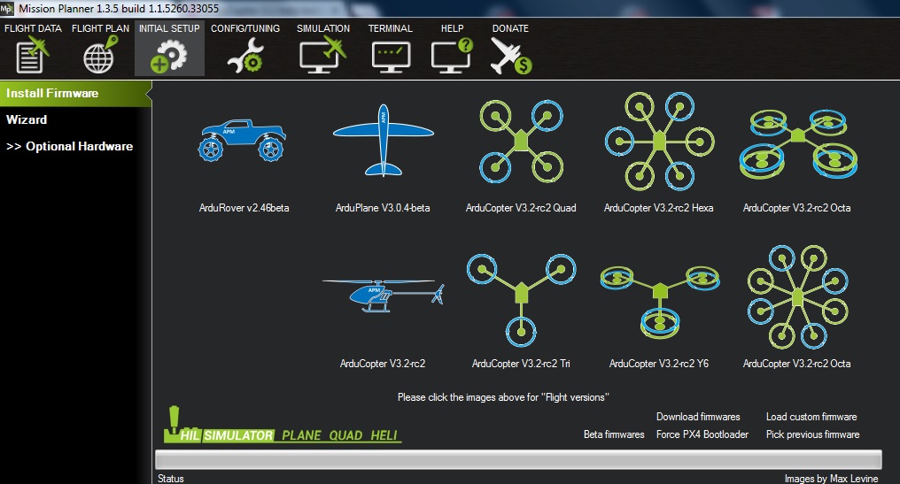Select the ArduPlane airplane firmware image

tap(383, 140)
